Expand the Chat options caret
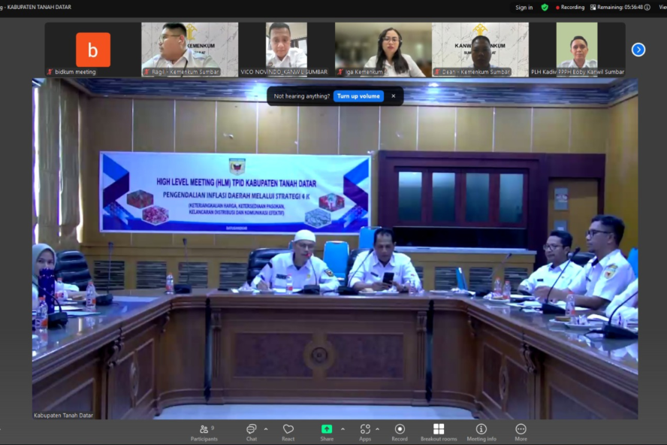This screenshot has width=667, height=445. (x=266, y=429)
